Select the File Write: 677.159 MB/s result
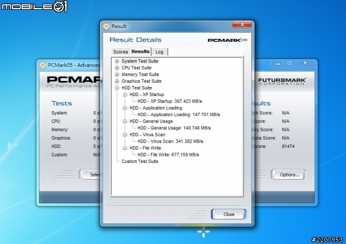Screen dimensions: 346x244 click(x=168, y=155)
